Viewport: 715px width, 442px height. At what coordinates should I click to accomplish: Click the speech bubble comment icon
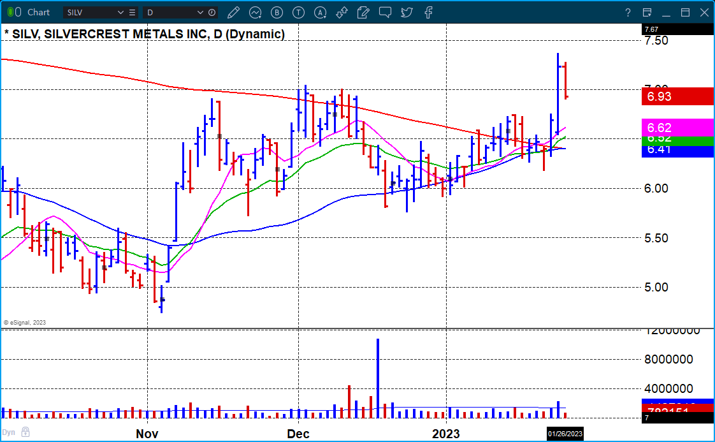385,12
